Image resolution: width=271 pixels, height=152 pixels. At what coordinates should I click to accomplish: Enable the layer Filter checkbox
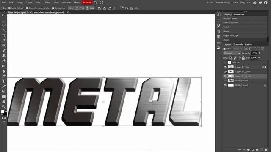[224, 49]
